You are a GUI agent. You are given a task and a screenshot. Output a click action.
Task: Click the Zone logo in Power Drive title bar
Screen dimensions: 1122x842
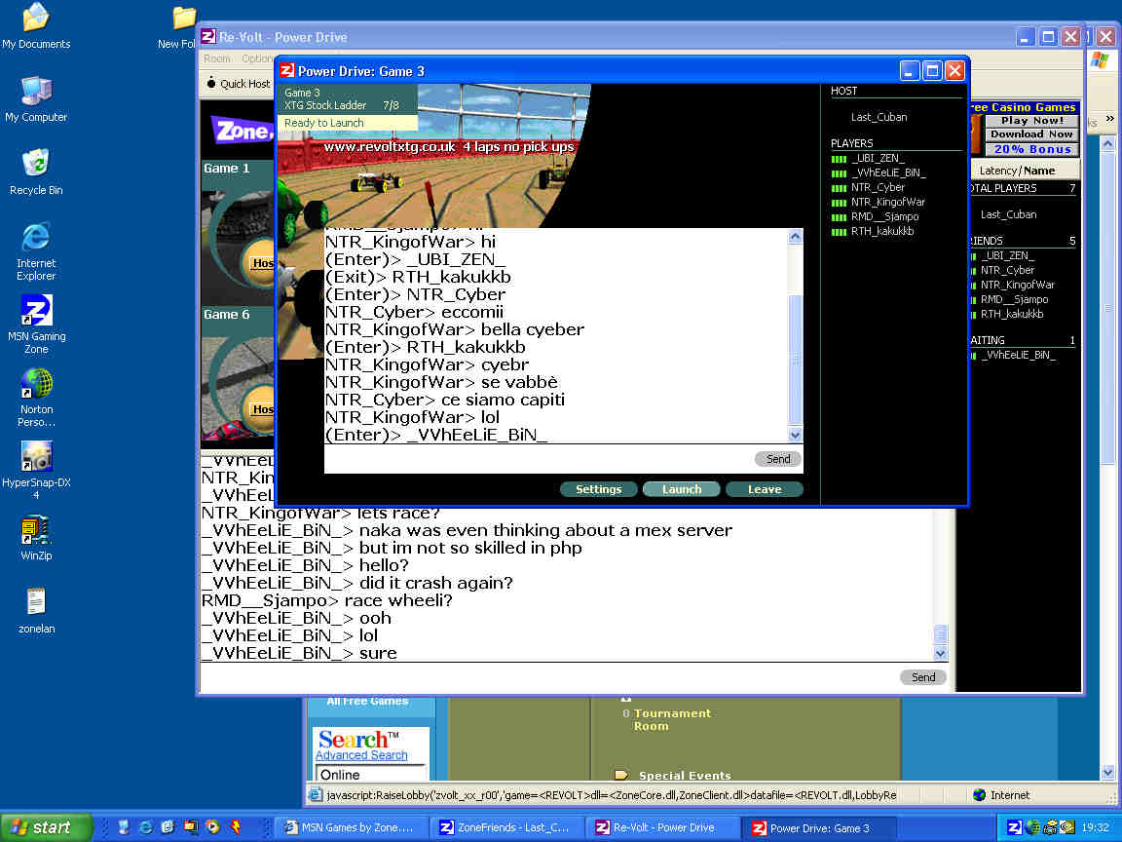tap(287, 71)
